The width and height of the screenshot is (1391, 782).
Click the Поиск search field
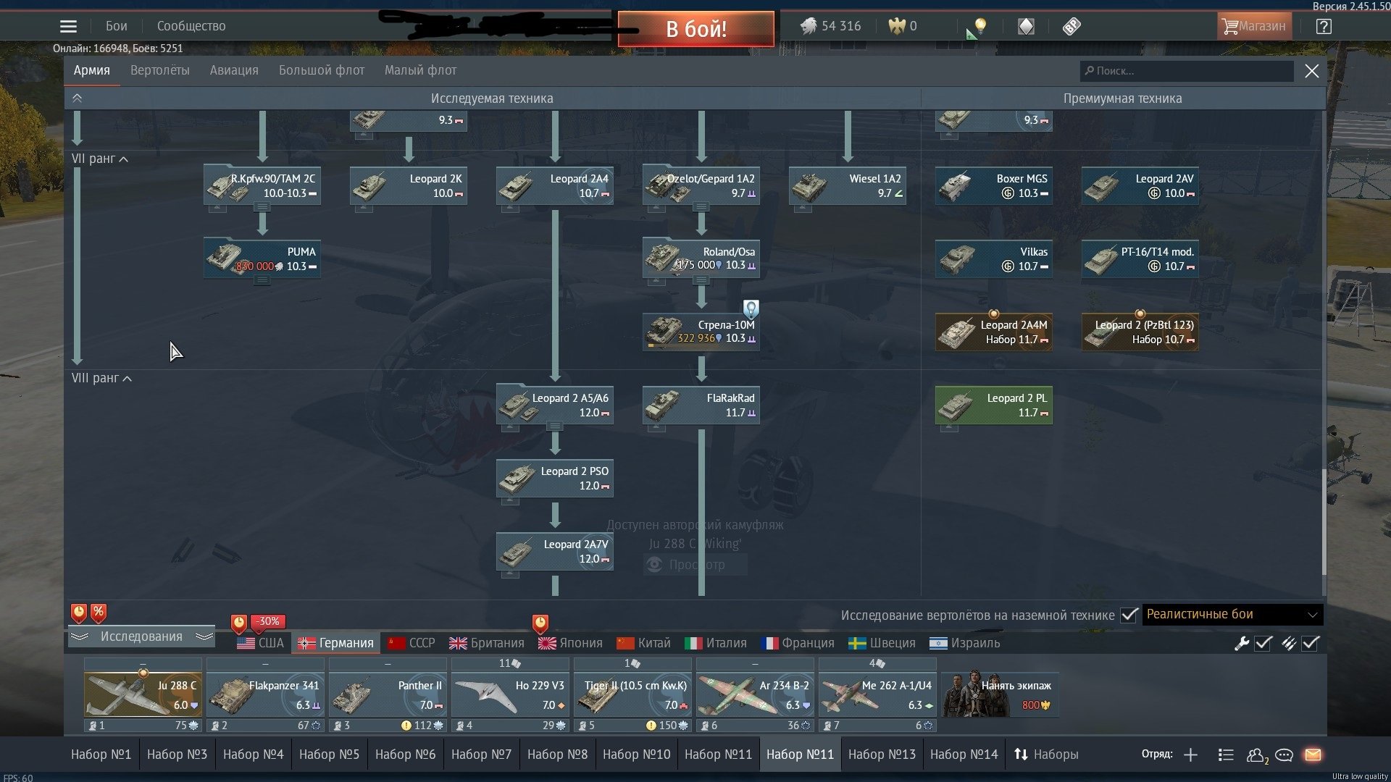pyautogui.click(x=1188, y=71)
